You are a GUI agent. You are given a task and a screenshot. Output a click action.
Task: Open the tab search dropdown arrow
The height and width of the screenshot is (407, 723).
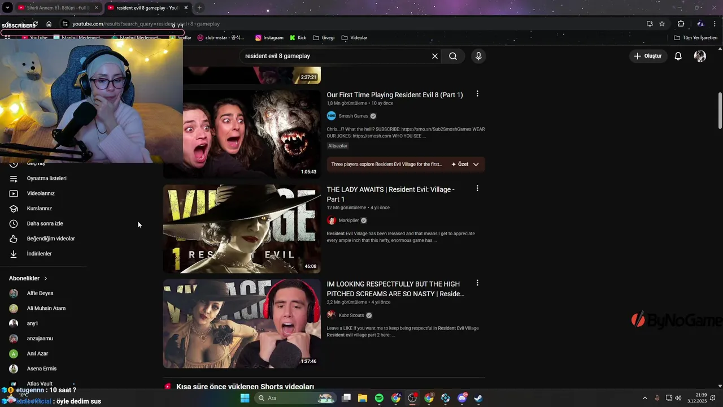coord(7,8)
